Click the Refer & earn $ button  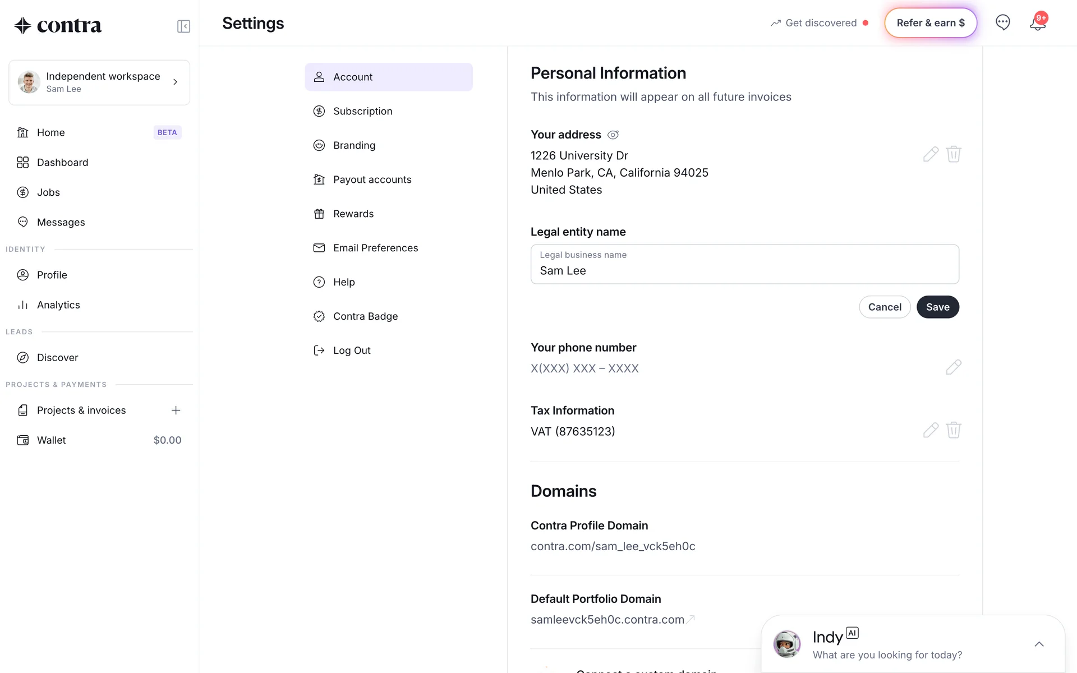[x=931, y=23]
